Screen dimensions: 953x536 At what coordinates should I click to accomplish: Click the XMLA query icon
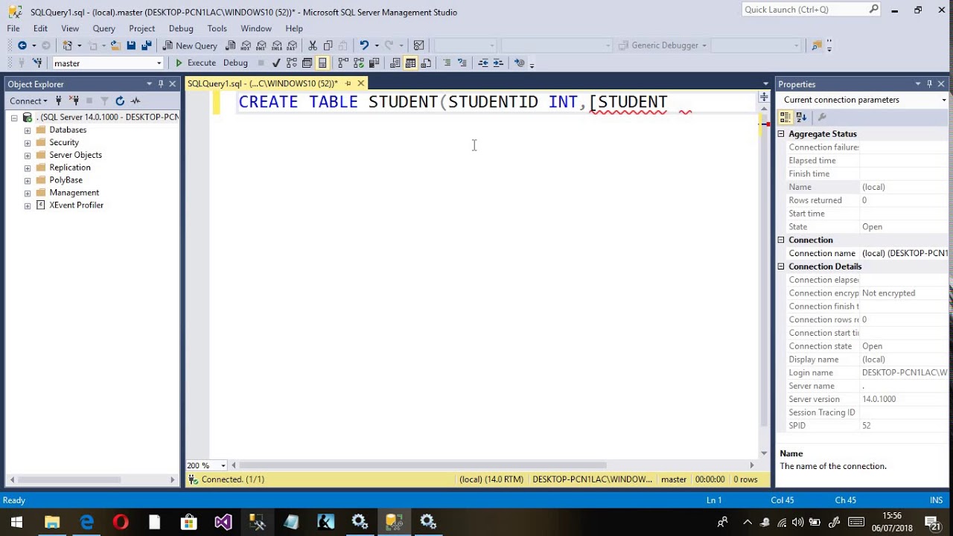point(277,45)
